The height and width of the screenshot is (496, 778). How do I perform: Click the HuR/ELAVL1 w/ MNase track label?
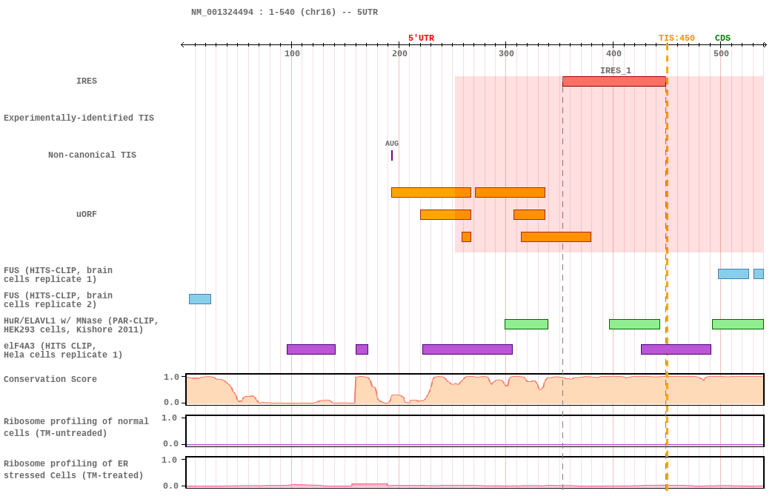point(81,325)
